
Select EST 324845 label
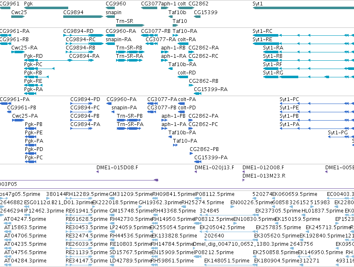coord(209,210)
